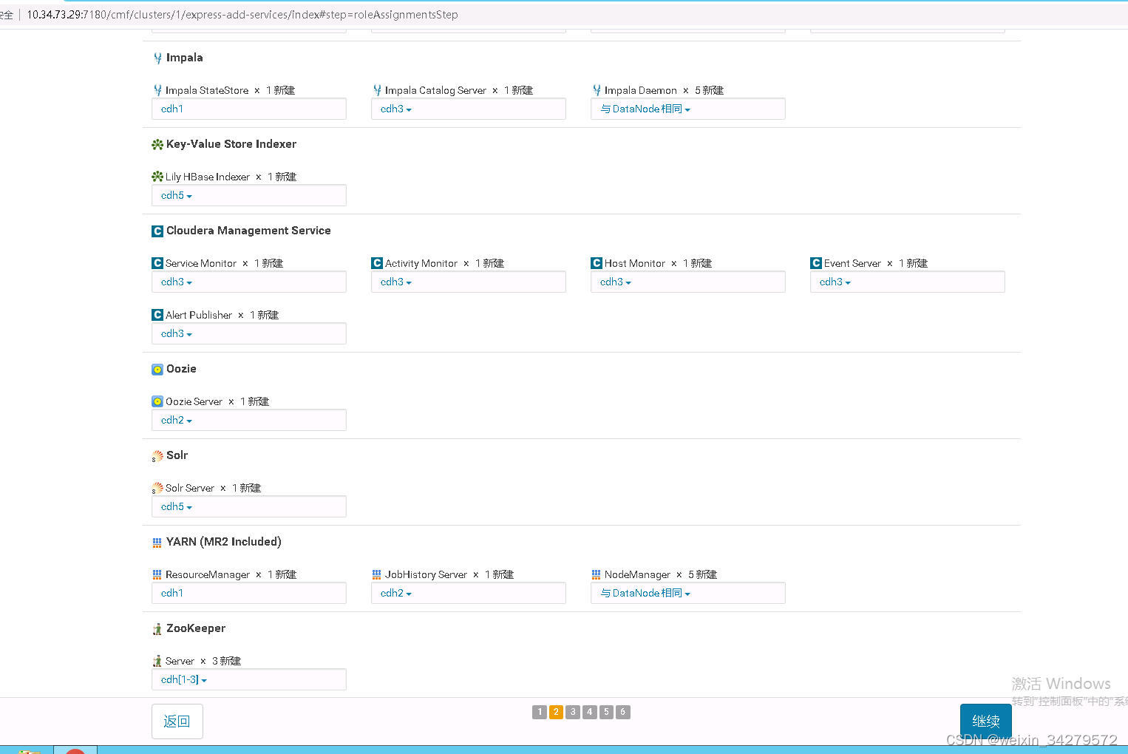Click the Impala StateStore role icon
Viewport: 1128px width, 754px height.
coord(157,90)
